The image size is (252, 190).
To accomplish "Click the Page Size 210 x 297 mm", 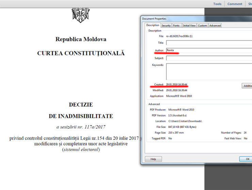I will pos(176,133).
